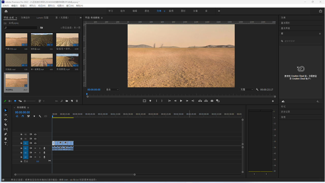Open 项目: 合成 panel menu
The width and height of the screenshot is (325, 183).
(x=16, y=18)
